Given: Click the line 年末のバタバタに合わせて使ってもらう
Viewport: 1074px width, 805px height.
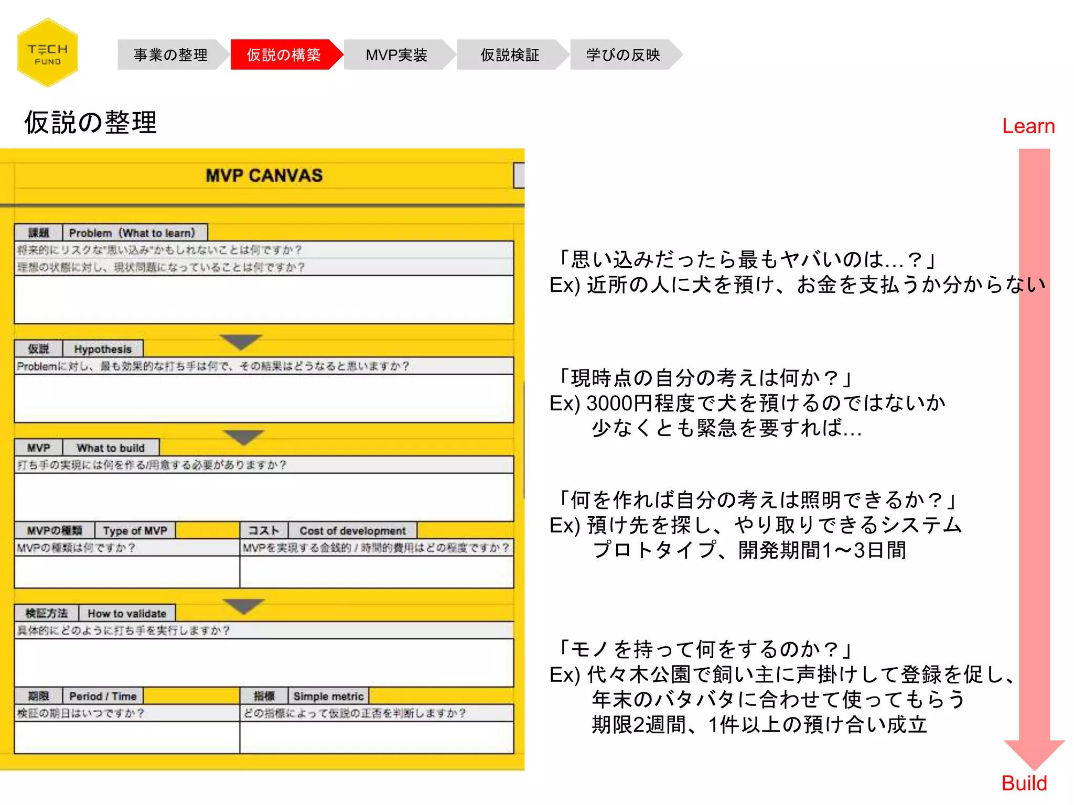Looking at the screenshot, I should [779, 700].
